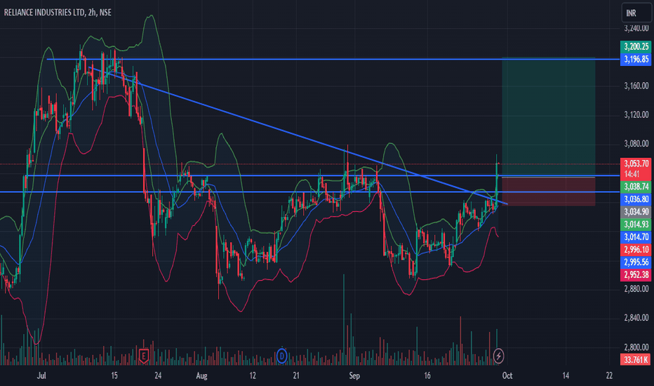Screen dimensions: 654x386
Task: Open the INR currency selector
Action: click(x=635, y=13)
